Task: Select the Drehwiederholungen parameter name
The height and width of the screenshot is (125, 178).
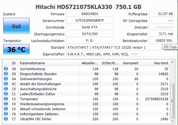Action: coord(36,79)
